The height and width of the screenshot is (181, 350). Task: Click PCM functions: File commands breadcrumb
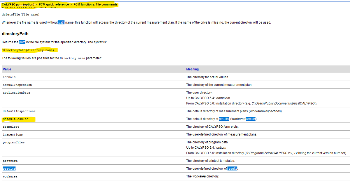(x=95, y=5)
